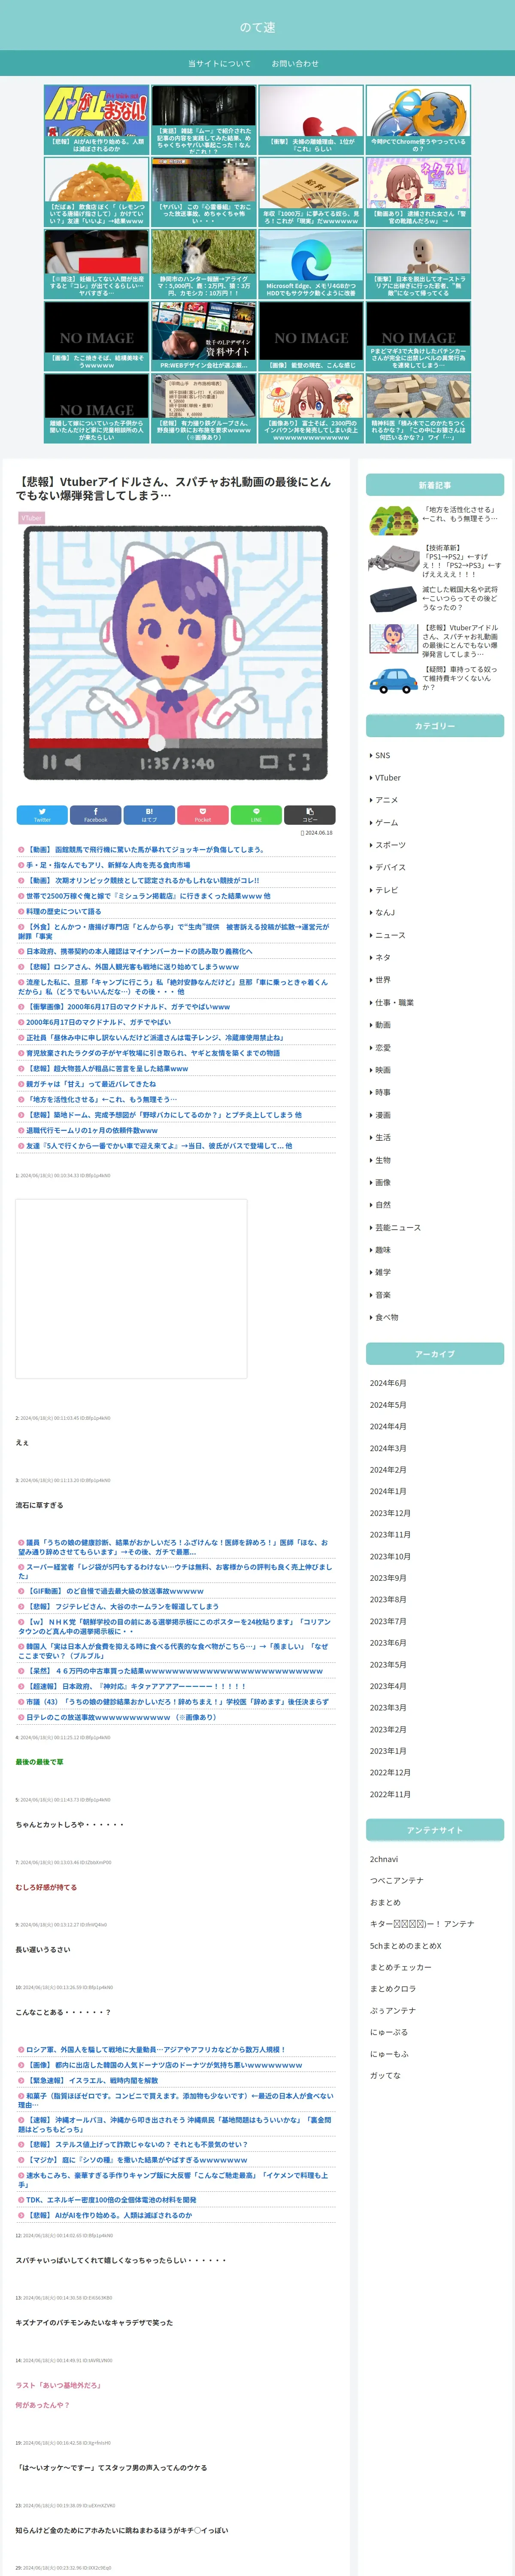Image resolution: width=515 pixels, height=2576 pixels.
Task: Visit the ガッてな antenna site
Action: coord(385,2075)
